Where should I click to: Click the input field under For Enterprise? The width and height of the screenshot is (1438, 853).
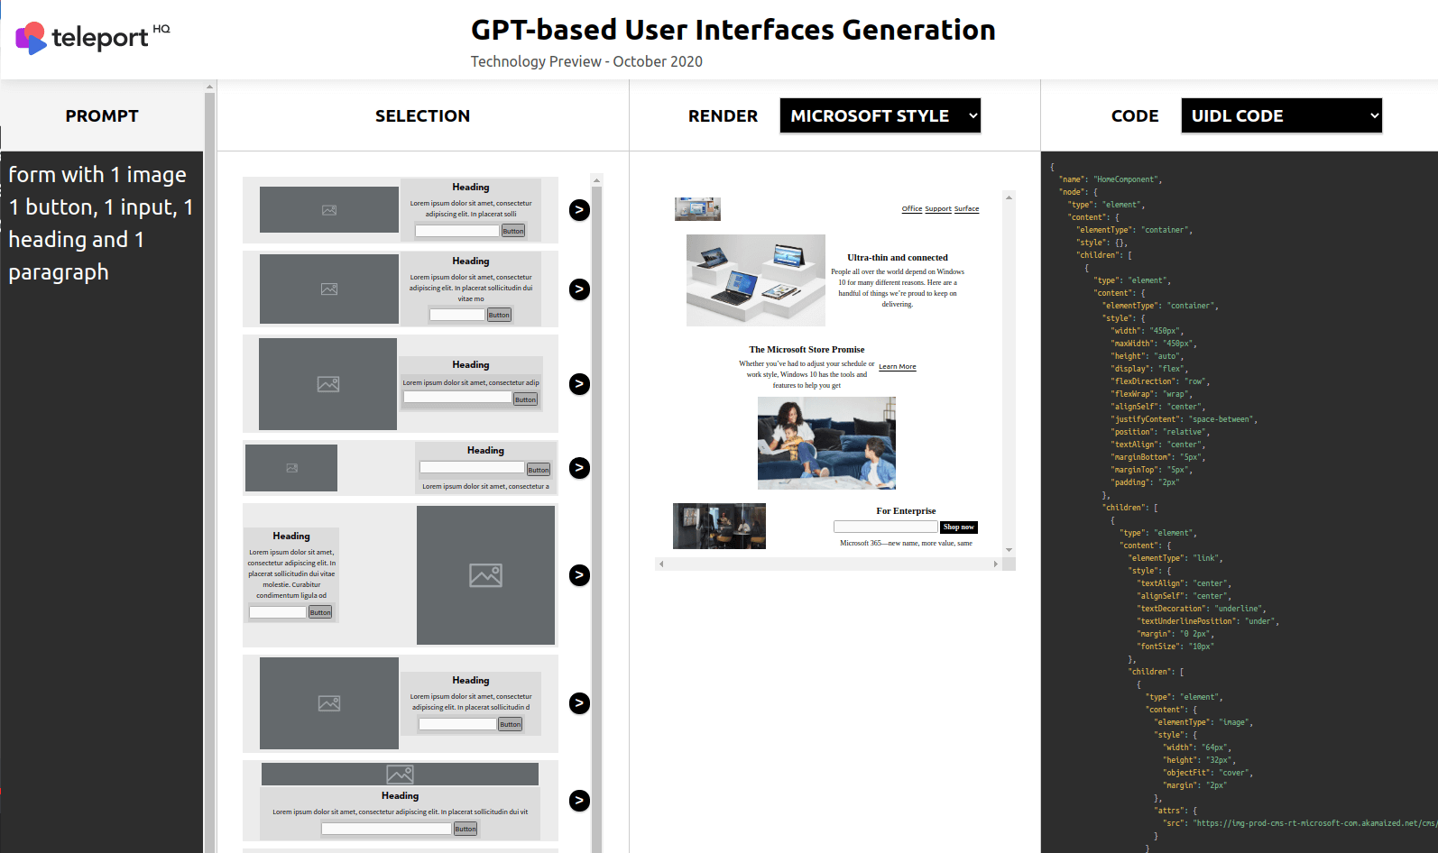click(x=886, y=527)
